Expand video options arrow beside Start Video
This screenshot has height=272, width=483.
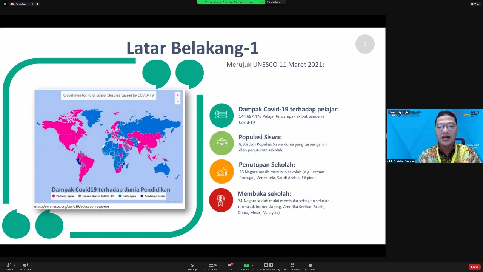(x=31, y=265)
